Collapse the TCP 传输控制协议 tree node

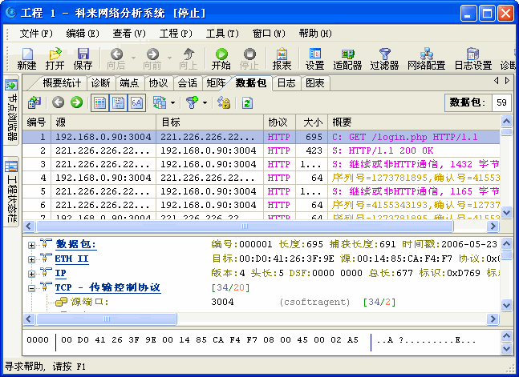[31, 288]
